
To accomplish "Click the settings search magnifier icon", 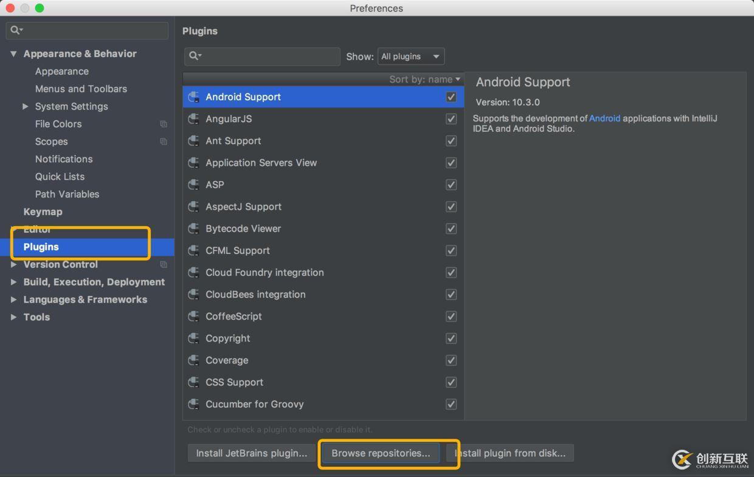I will (x=16, y=30).
